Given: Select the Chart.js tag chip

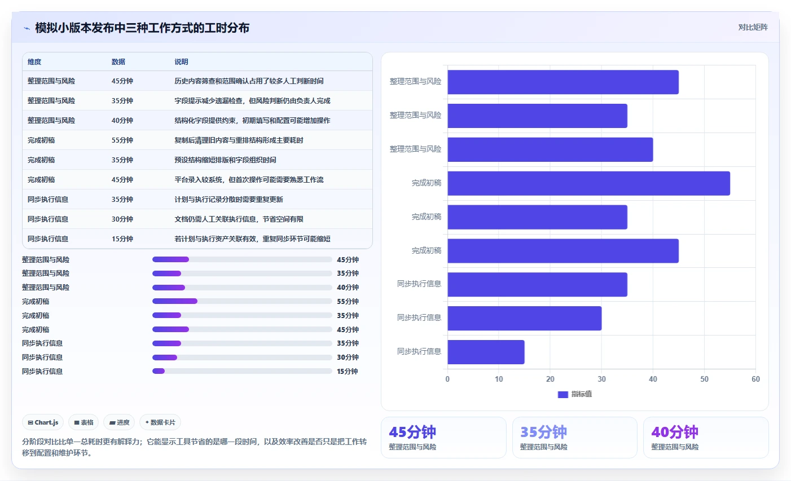Looking at the screenshot, I should pos(43,422).
